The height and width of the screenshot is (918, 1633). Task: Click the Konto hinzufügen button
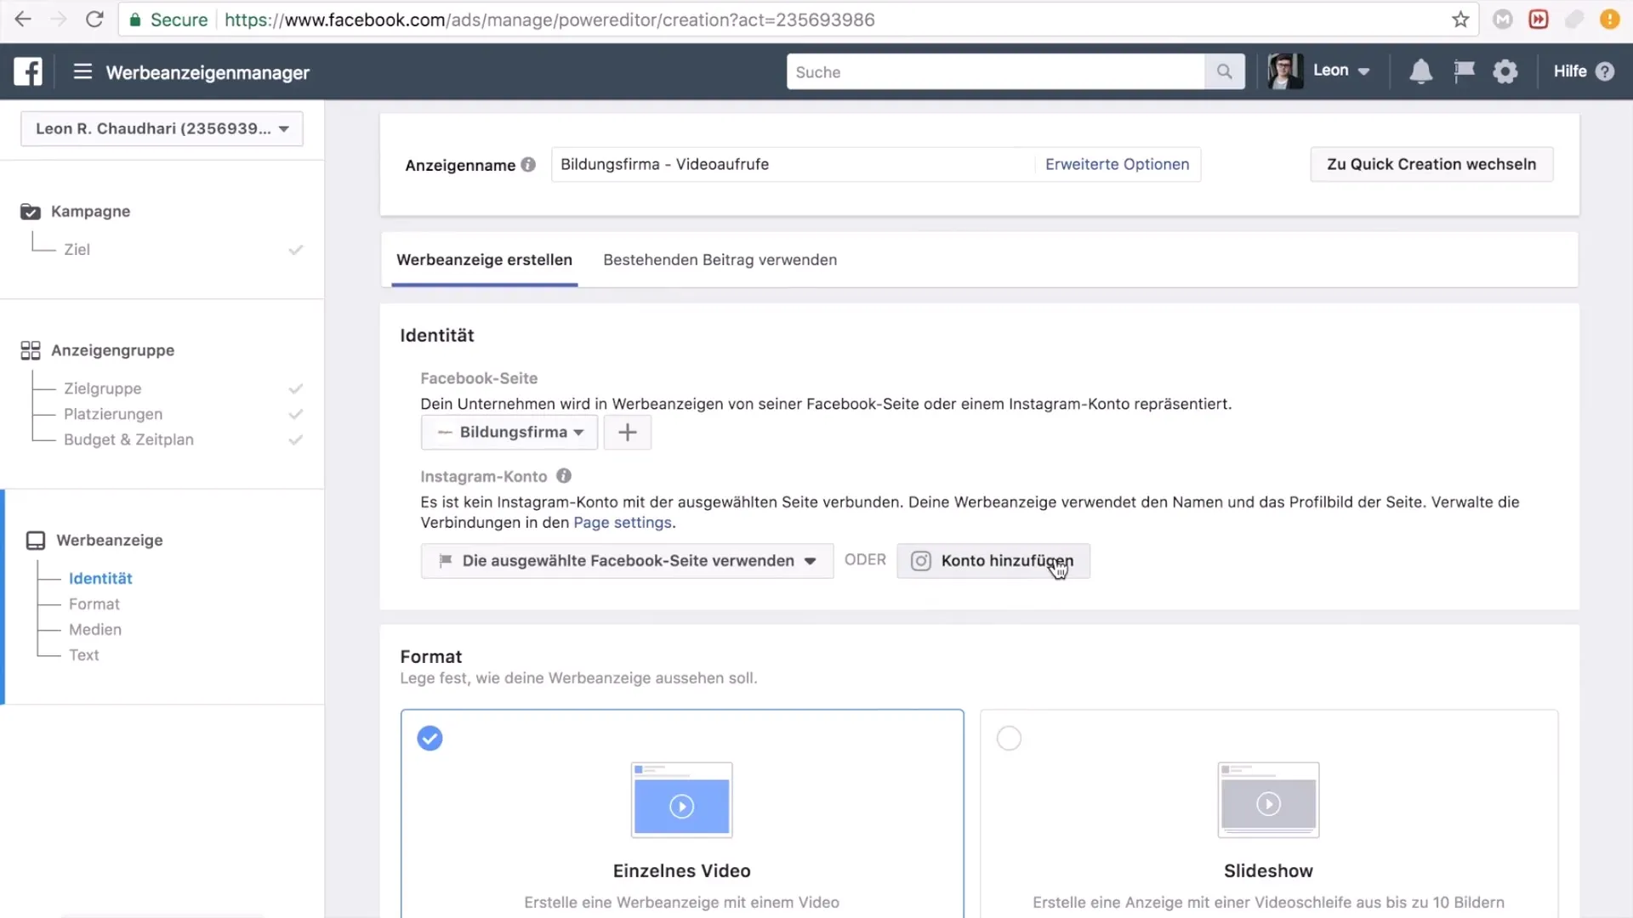(993, 561)
